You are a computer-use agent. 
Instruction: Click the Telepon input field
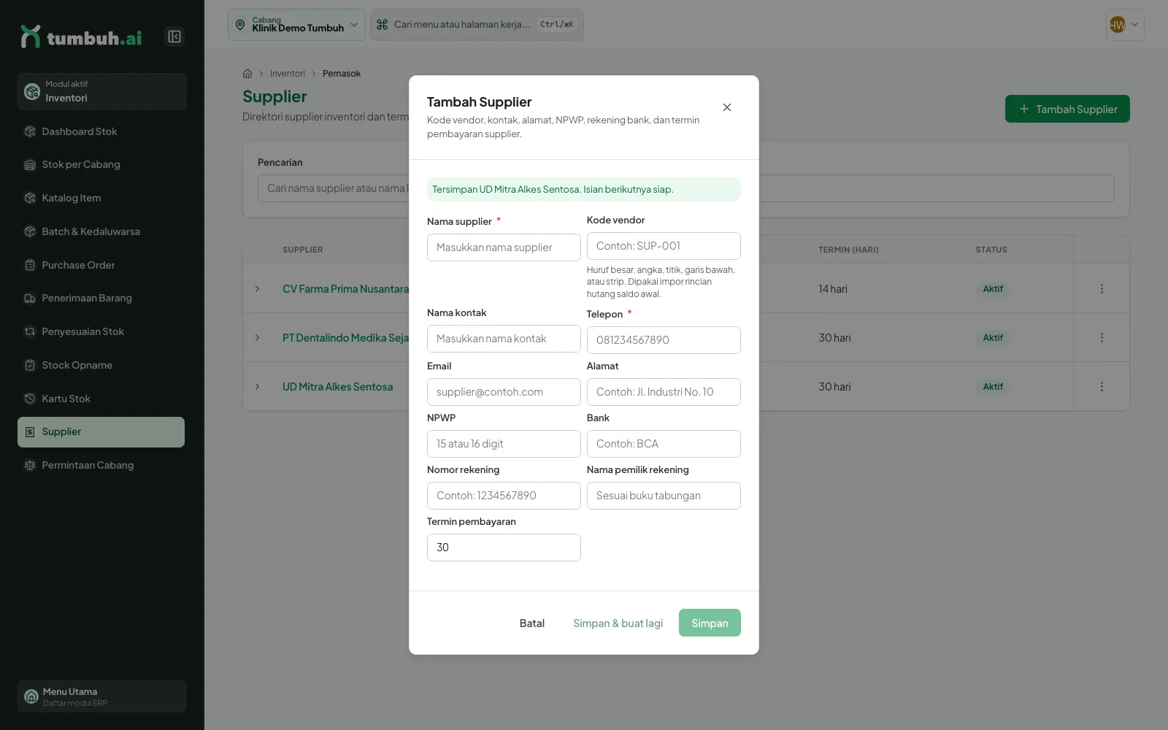tap(664, 340)
